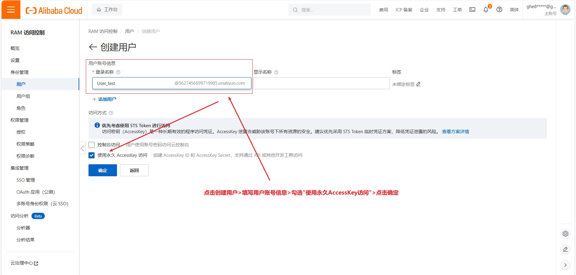Click the notification bell icon
The height and width of the screenshot is (275, 576).
[x=486, y=10]
